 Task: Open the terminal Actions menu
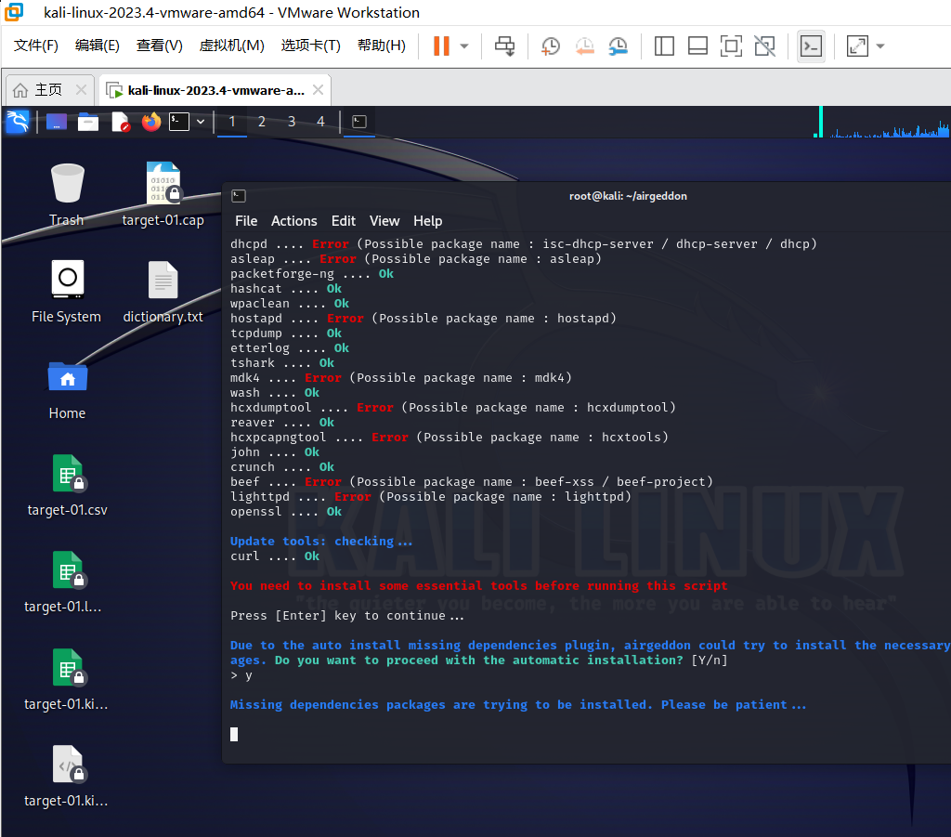[293, 221]
